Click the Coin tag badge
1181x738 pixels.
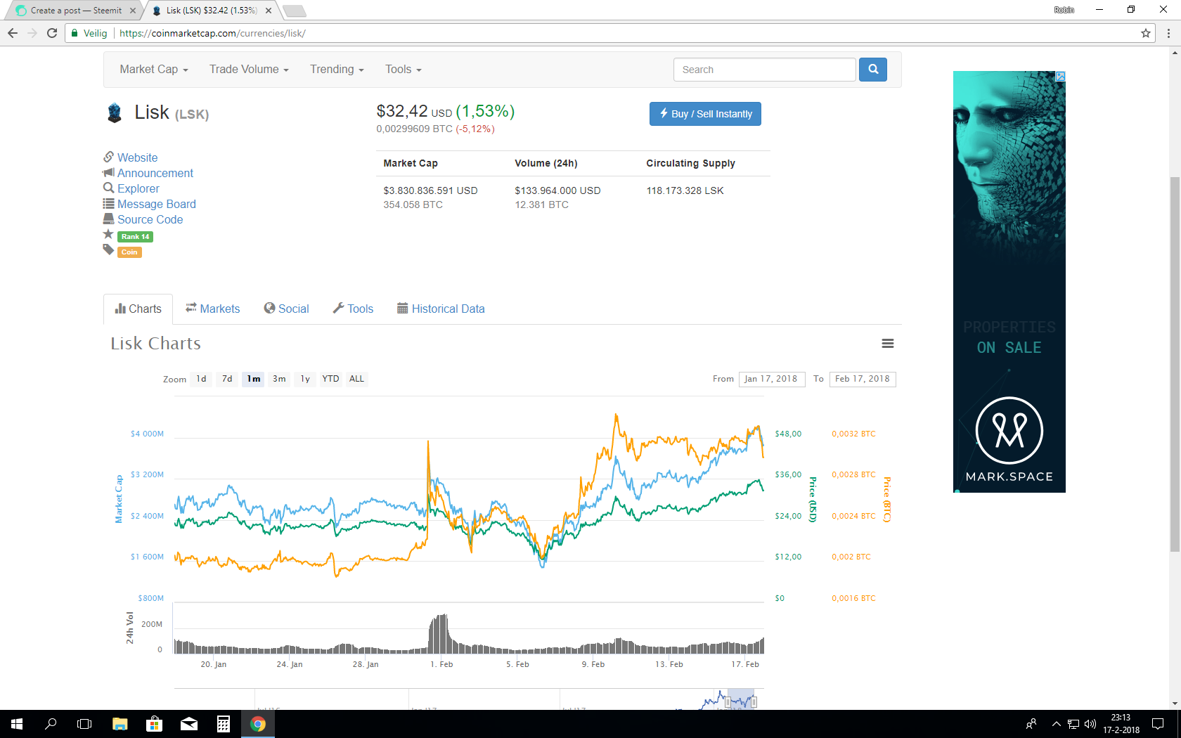[129, 252]
